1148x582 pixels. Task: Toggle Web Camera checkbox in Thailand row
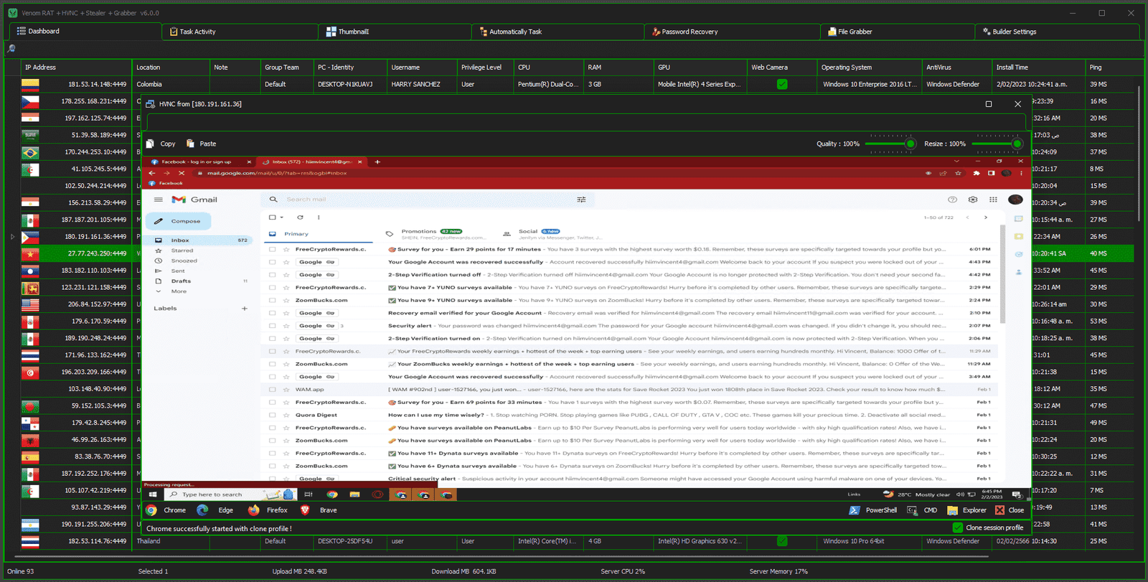pyautogui.click(x=782, y=541)
